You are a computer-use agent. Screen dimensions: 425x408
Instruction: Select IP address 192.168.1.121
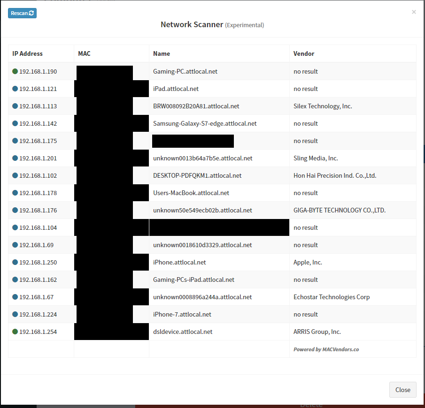[x=38, y=89]
